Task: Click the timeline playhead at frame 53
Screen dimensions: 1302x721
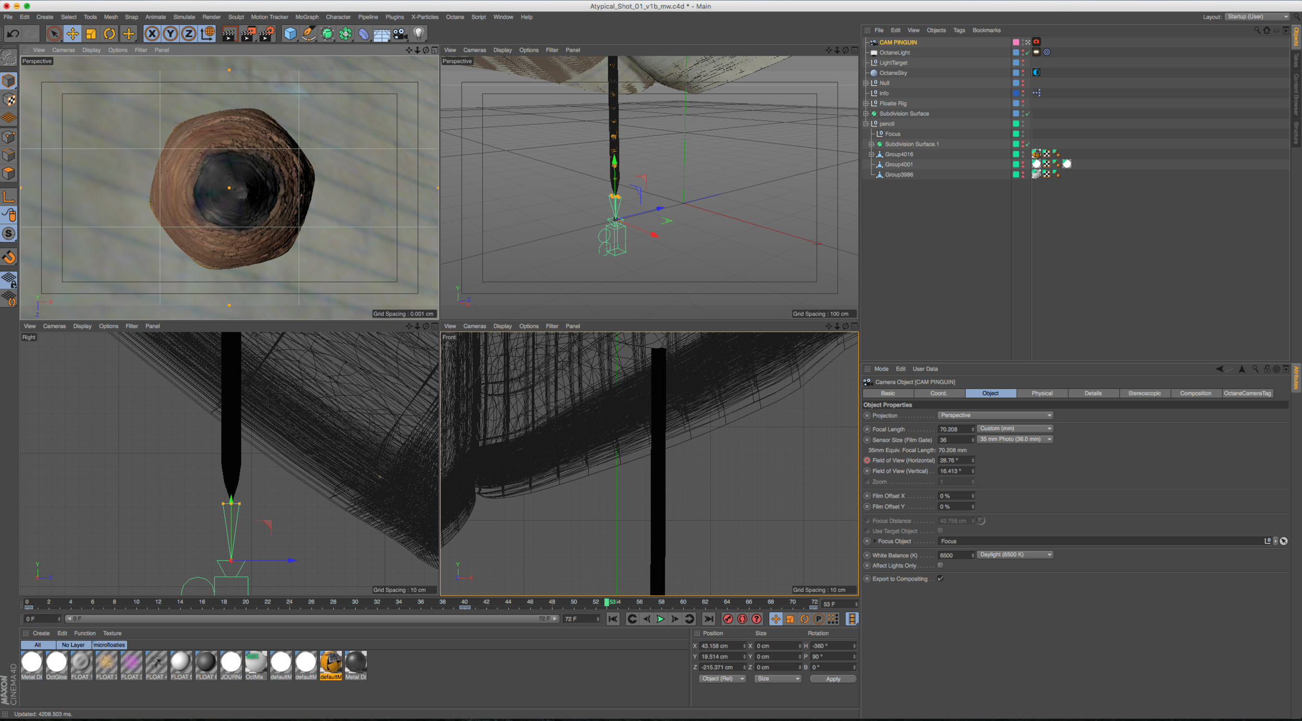Action: point(607,602)
